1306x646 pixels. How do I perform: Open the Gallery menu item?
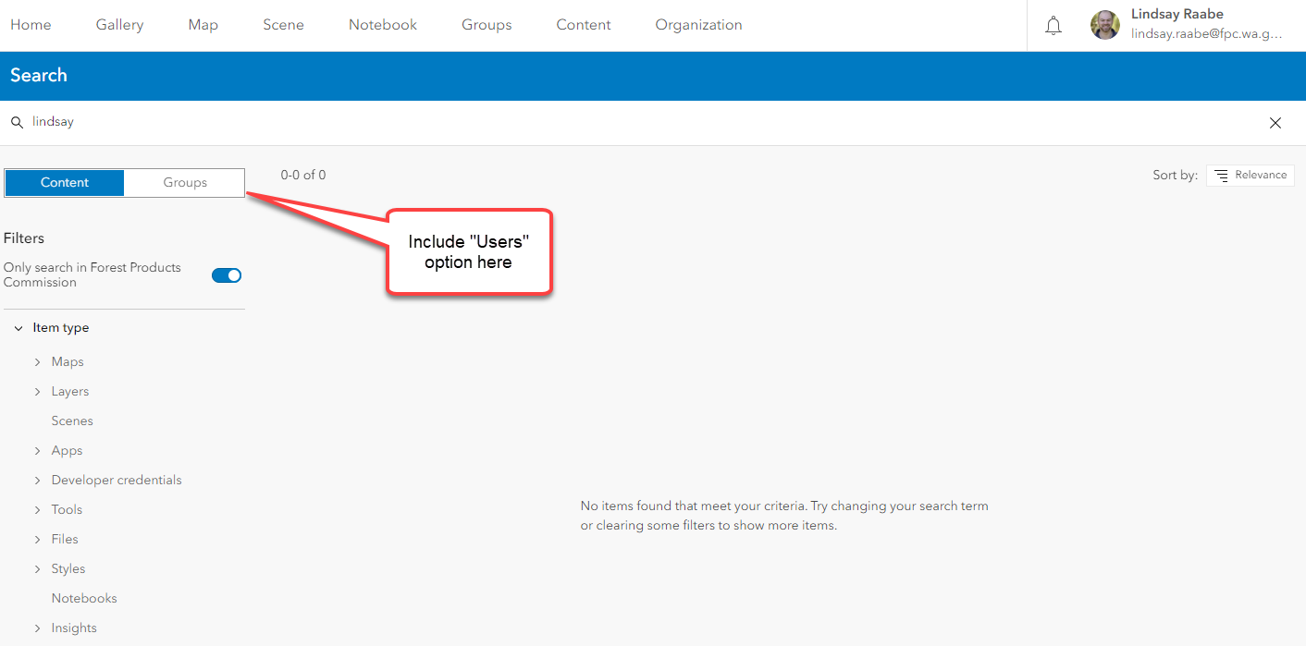[x=119, y=25]
